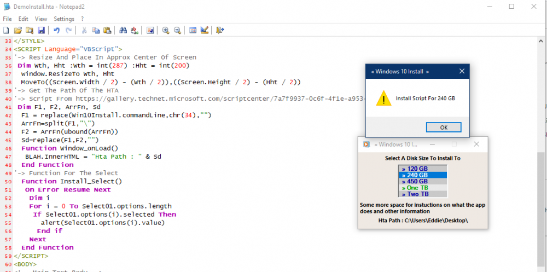547x272 pixels.
Task: Pick the One TB disk size entry
Action: 422,188
